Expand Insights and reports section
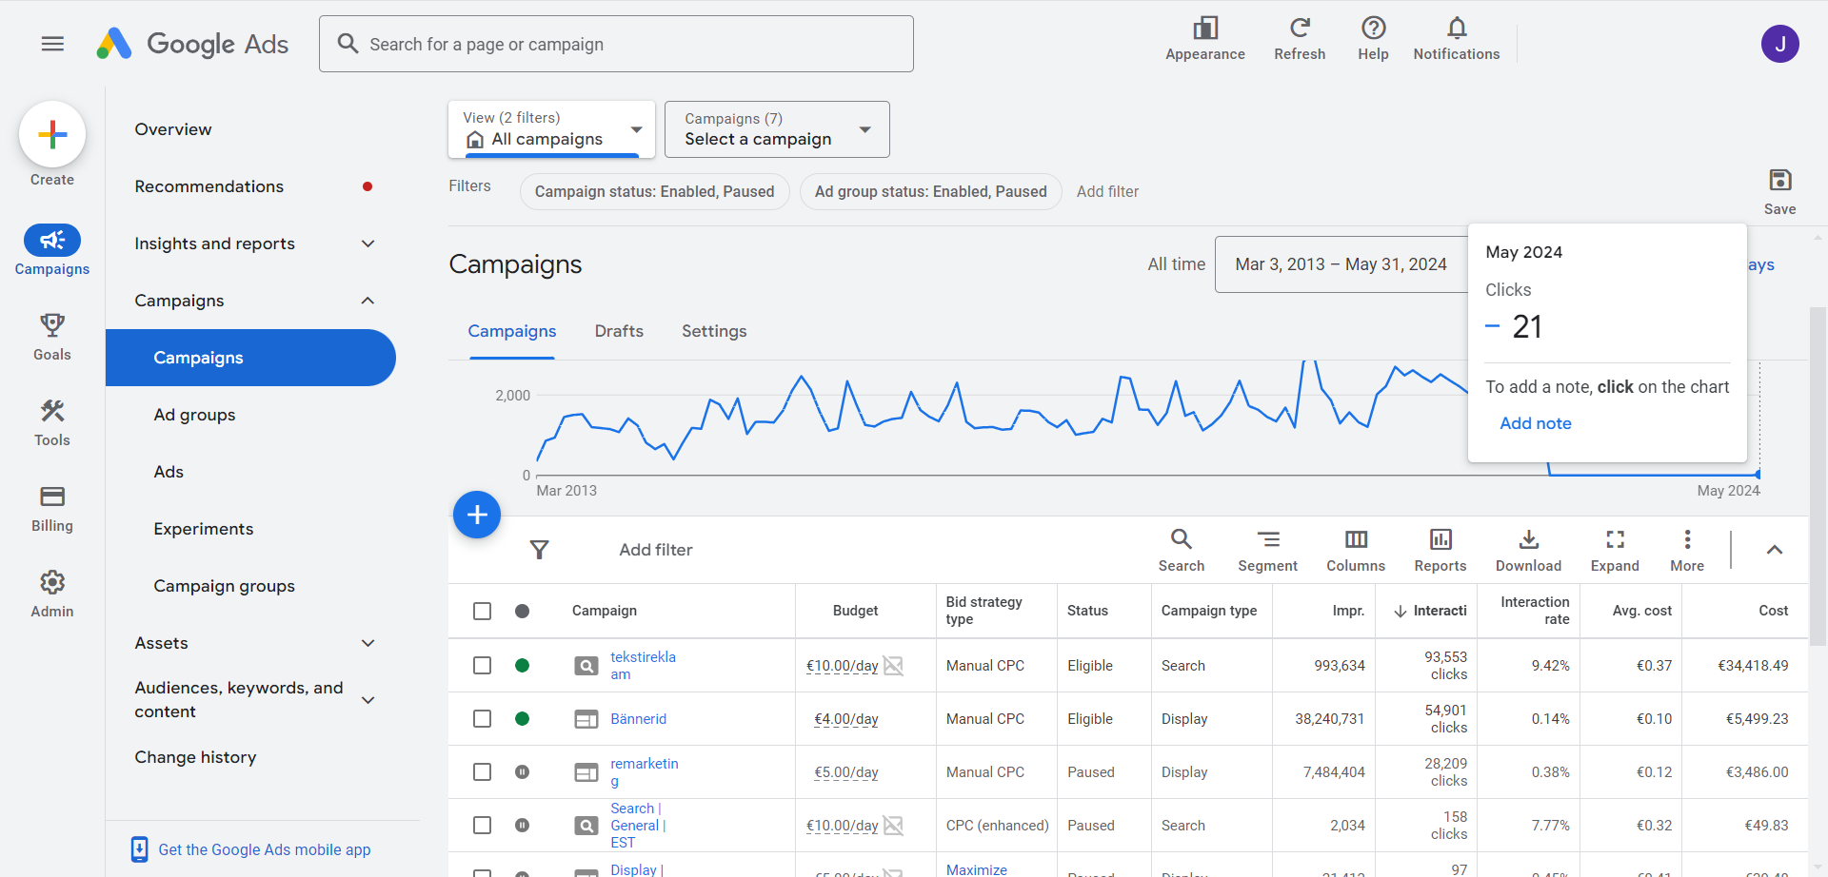The width and height of the screenshot is (1828, 877). [368, 244]
